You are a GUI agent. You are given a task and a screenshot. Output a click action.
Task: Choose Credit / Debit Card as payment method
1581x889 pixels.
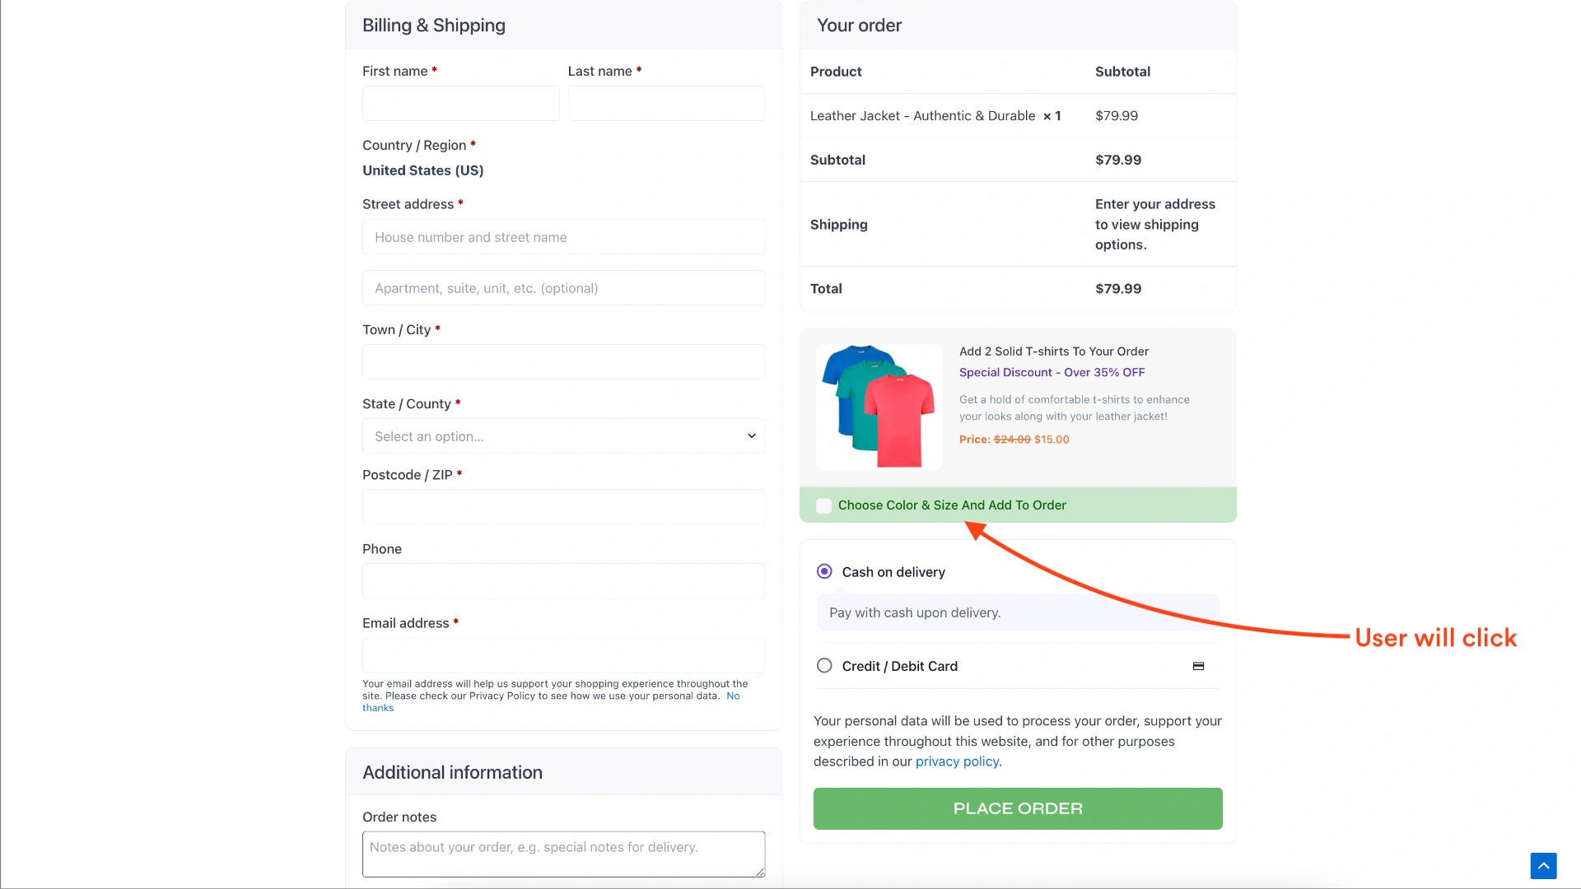(x=823, y=665)
